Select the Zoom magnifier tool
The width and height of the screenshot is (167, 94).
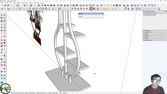coord(2,62)
